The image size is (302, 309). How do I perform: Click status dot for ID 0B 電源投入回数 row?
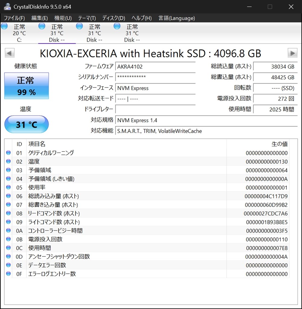(x=8, y=239)
